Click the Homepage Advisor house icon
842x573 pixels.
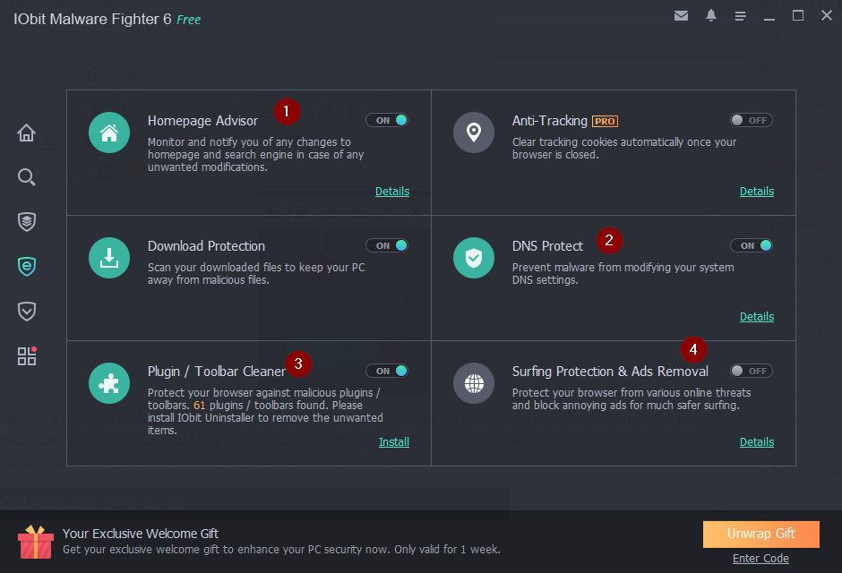(109, 133)
